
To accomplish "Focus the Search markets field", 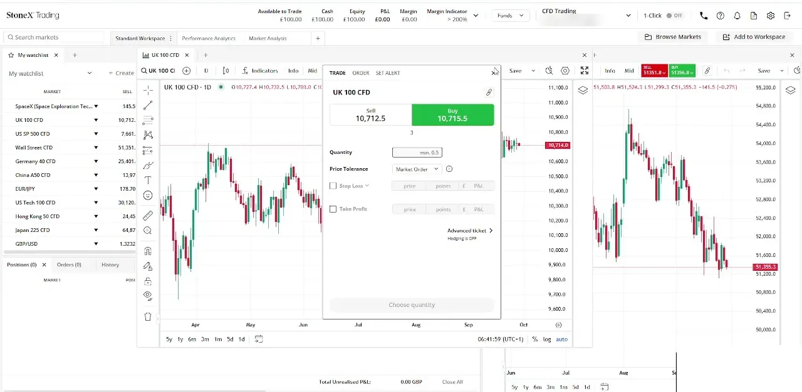I will pyautogui.click(x=55, y=38).
